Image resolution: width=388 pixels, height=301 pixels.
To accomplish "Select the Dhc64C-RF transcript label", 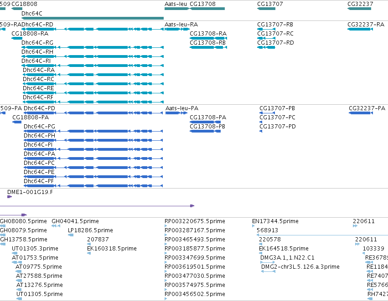I will coord(38,97).
